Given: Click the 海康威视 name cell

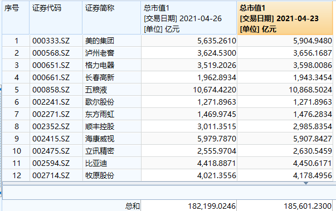Looking at the screenshot, I should (111, 139).
